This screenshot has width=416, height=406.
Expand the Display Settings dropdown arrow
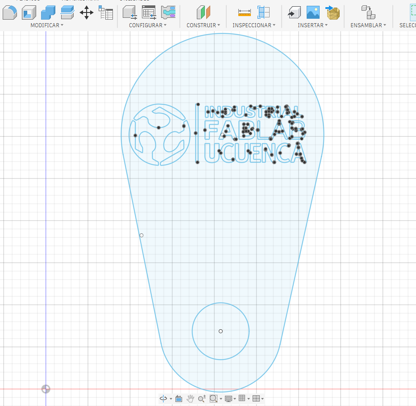click(235, 398)
